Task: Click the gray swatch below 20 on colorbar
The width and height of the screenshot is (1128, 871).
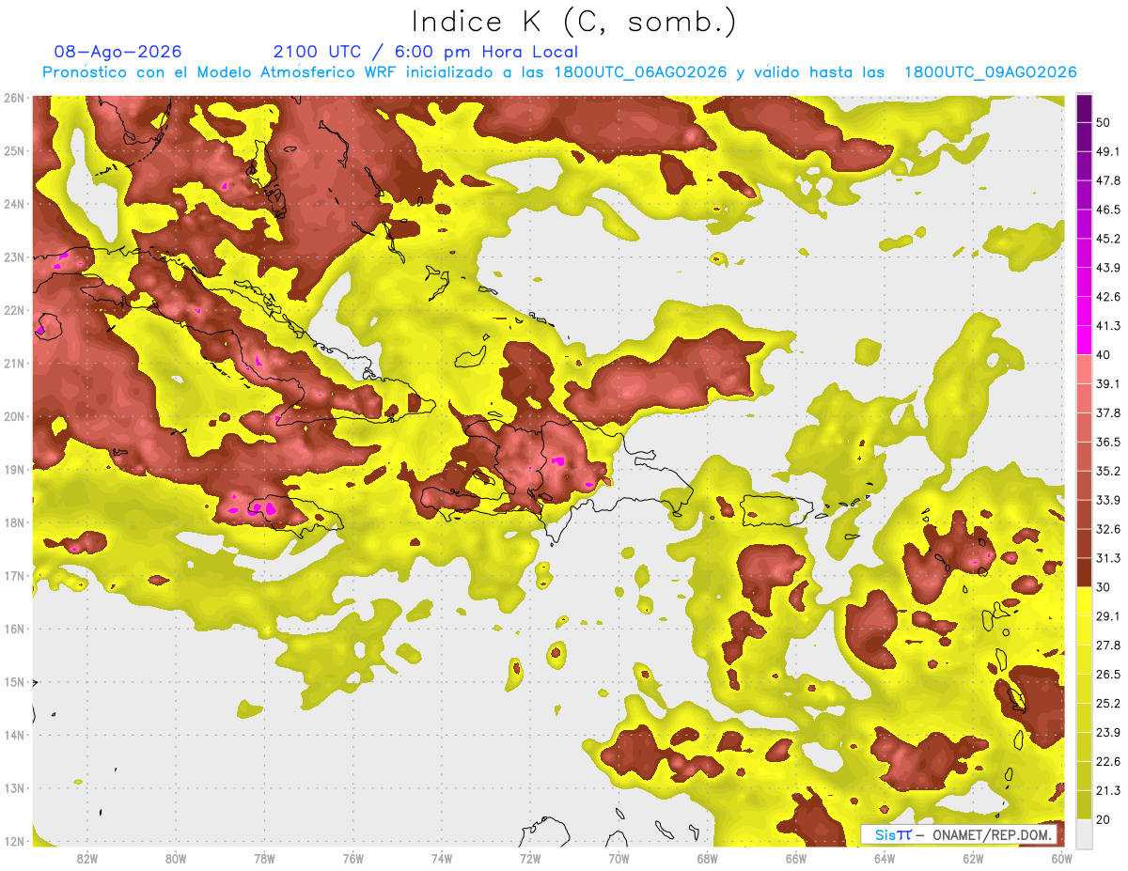Action: [1085, 833]
